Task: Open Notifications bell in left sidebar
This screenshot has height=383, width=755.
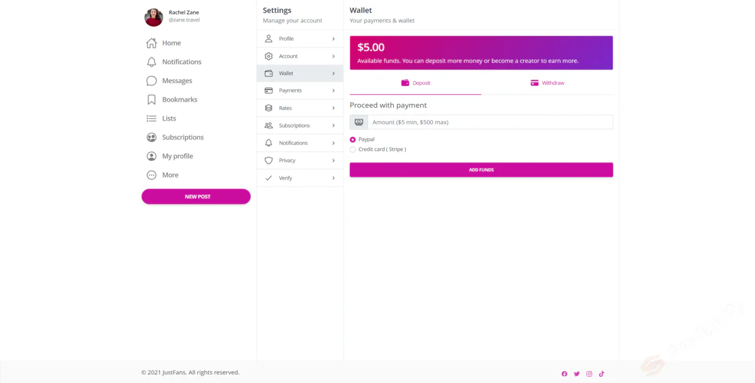Action: tap(152, 62)
